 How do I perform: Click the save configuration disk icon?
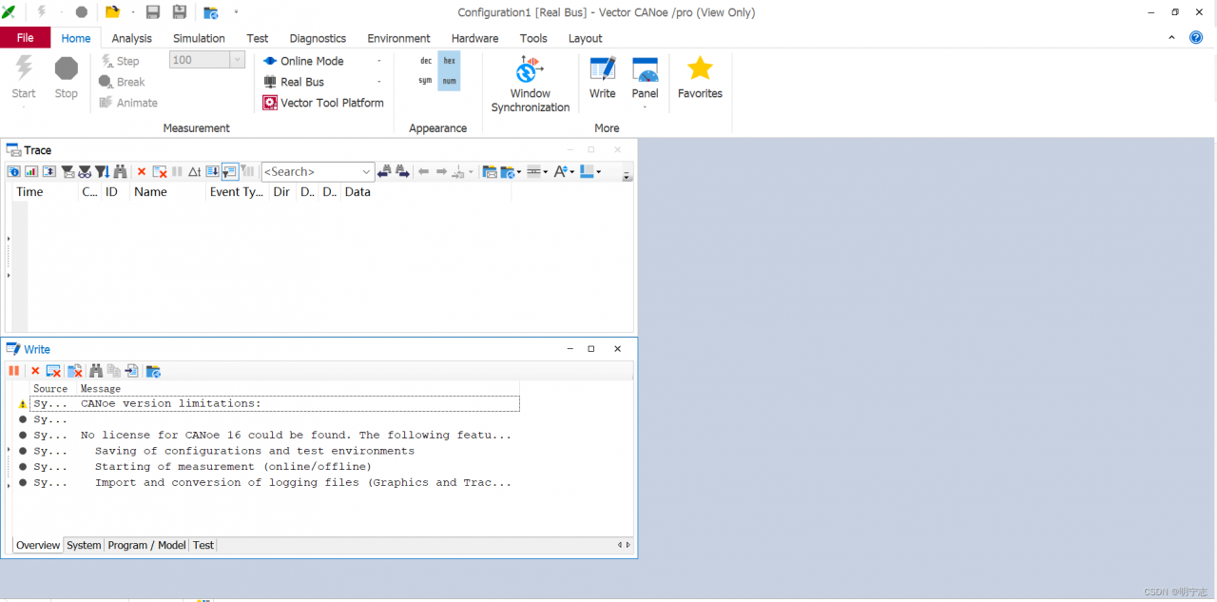click(x=152, y=12)
